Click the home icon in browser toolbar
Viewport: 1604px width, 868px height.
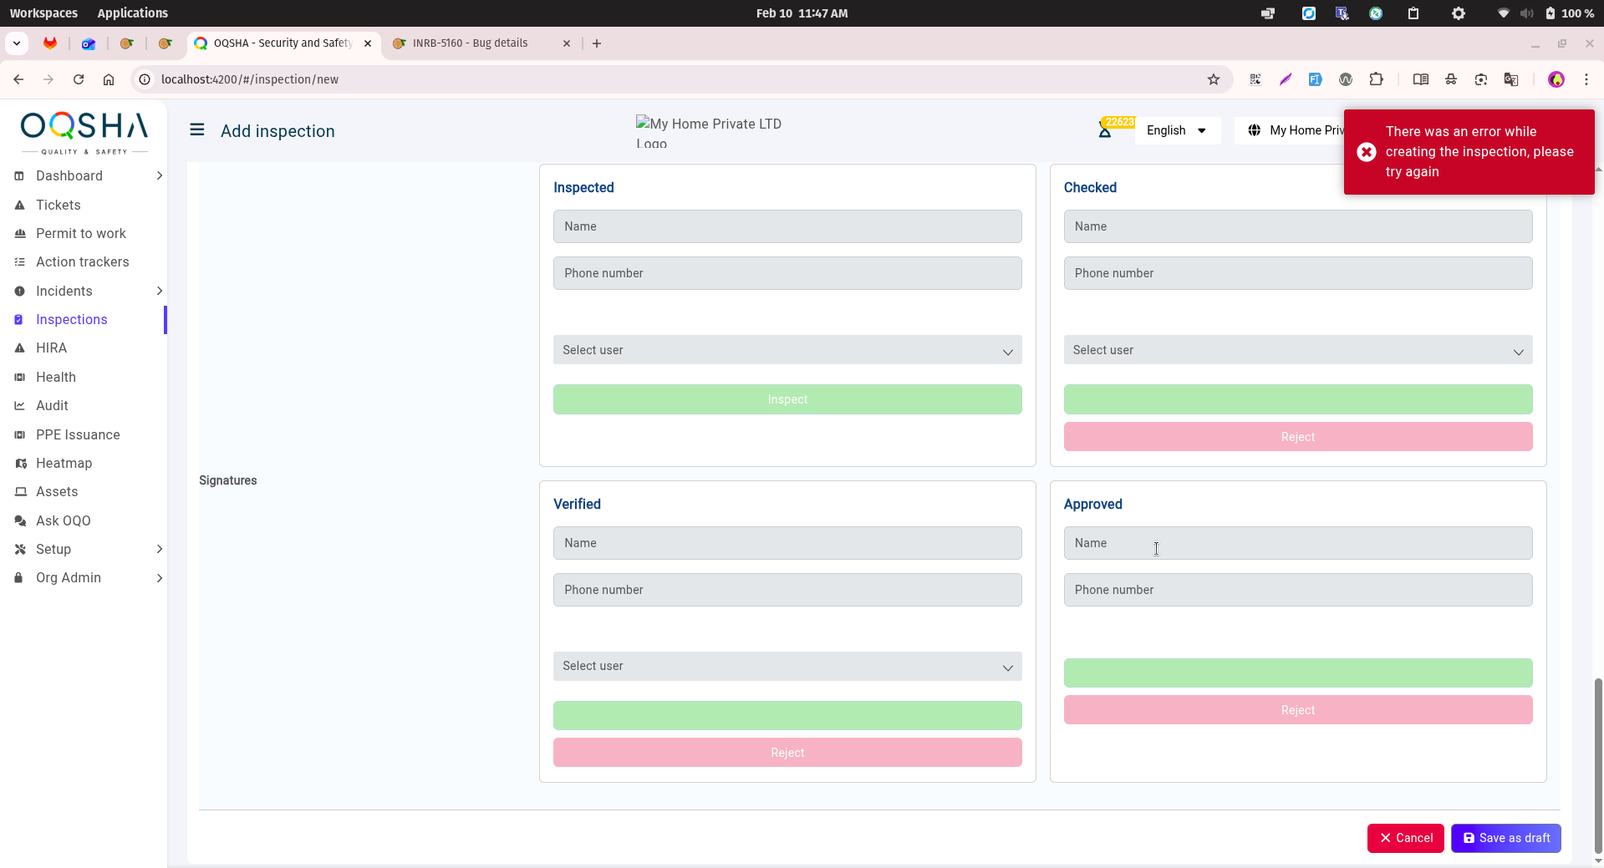point(109,79)
